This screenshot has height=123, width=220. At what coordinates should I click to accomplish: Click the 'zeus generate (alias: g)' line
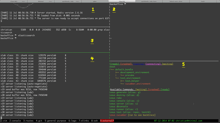click(125, 92)
